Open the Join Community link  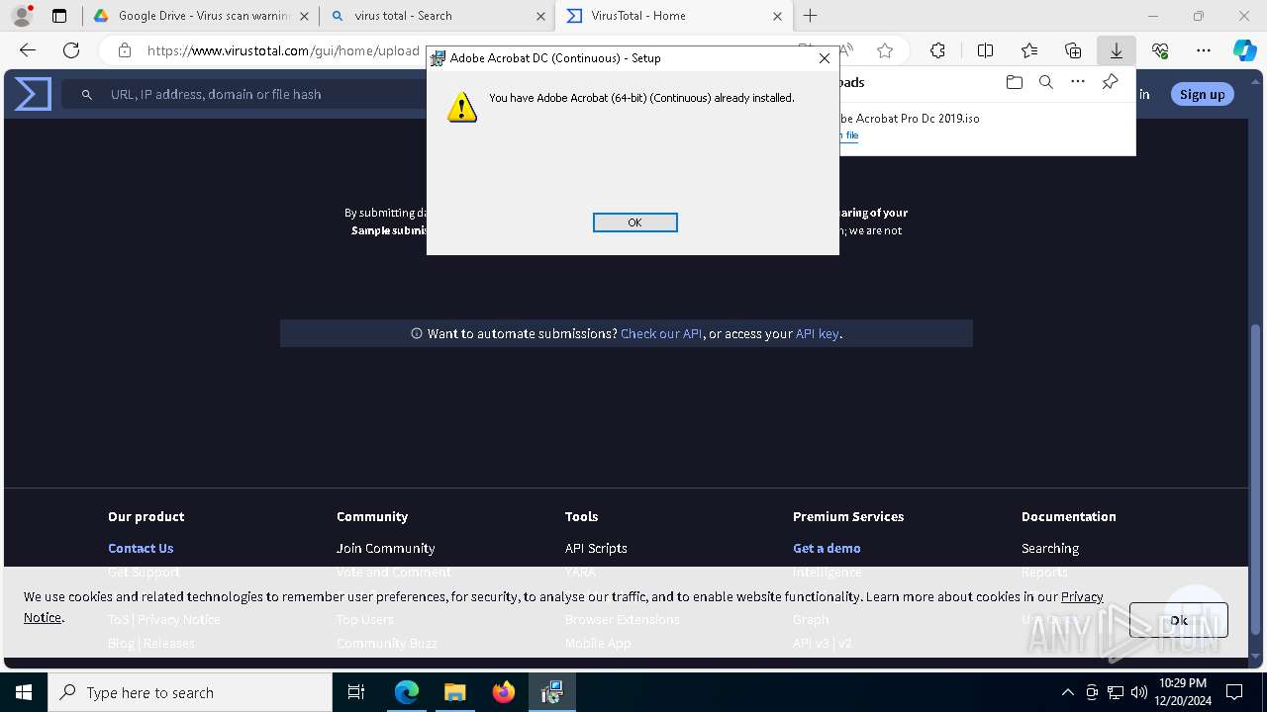pyautogui.click(x=385, y=548)
